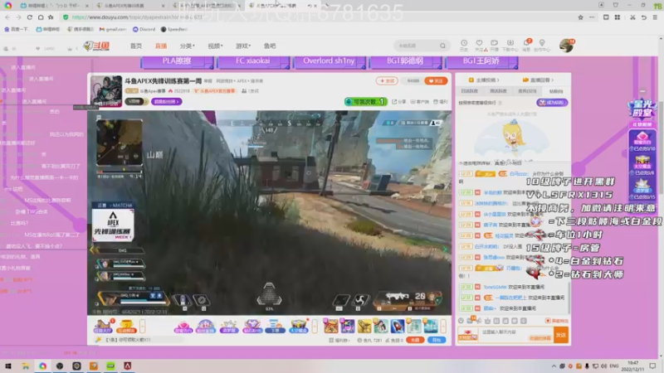The image size is (664, 373).
Task: Select the BGT王阿娇 stream tab
Action: pos(481,61)
